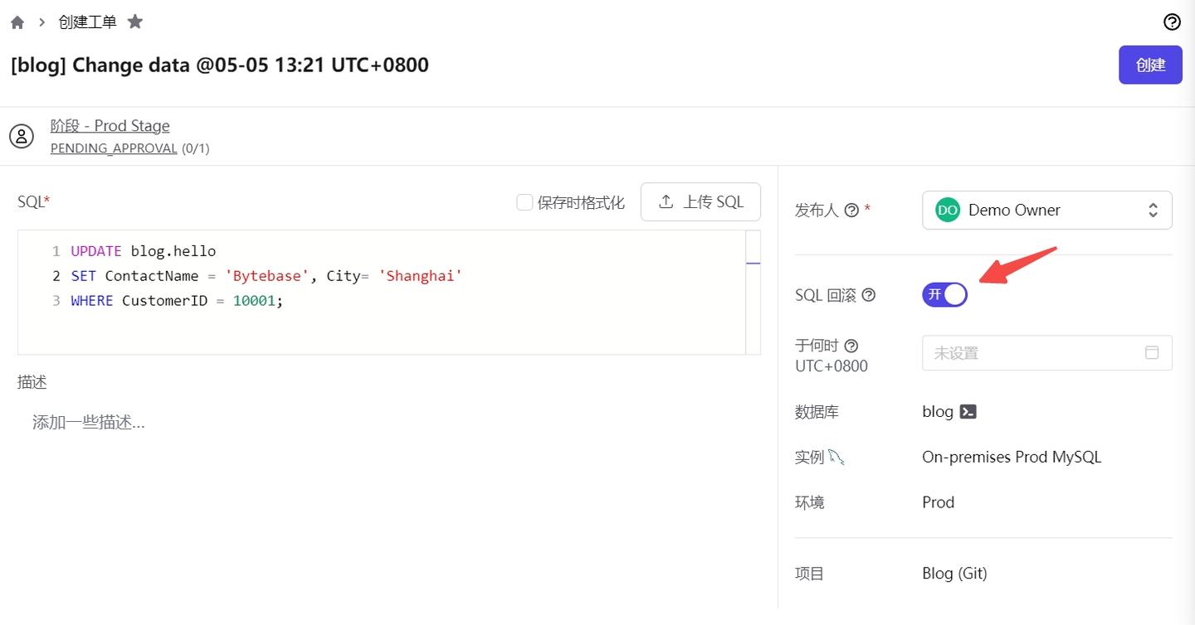Turn off the SQL 回滚 switch

944,294
